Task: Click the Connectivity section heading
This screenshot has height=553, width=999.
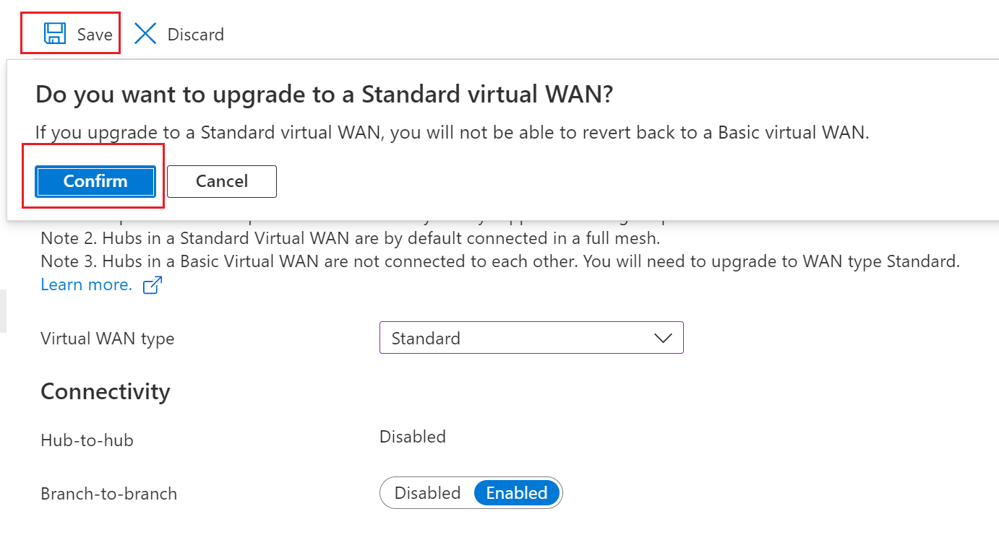Action: click(106, 391)
